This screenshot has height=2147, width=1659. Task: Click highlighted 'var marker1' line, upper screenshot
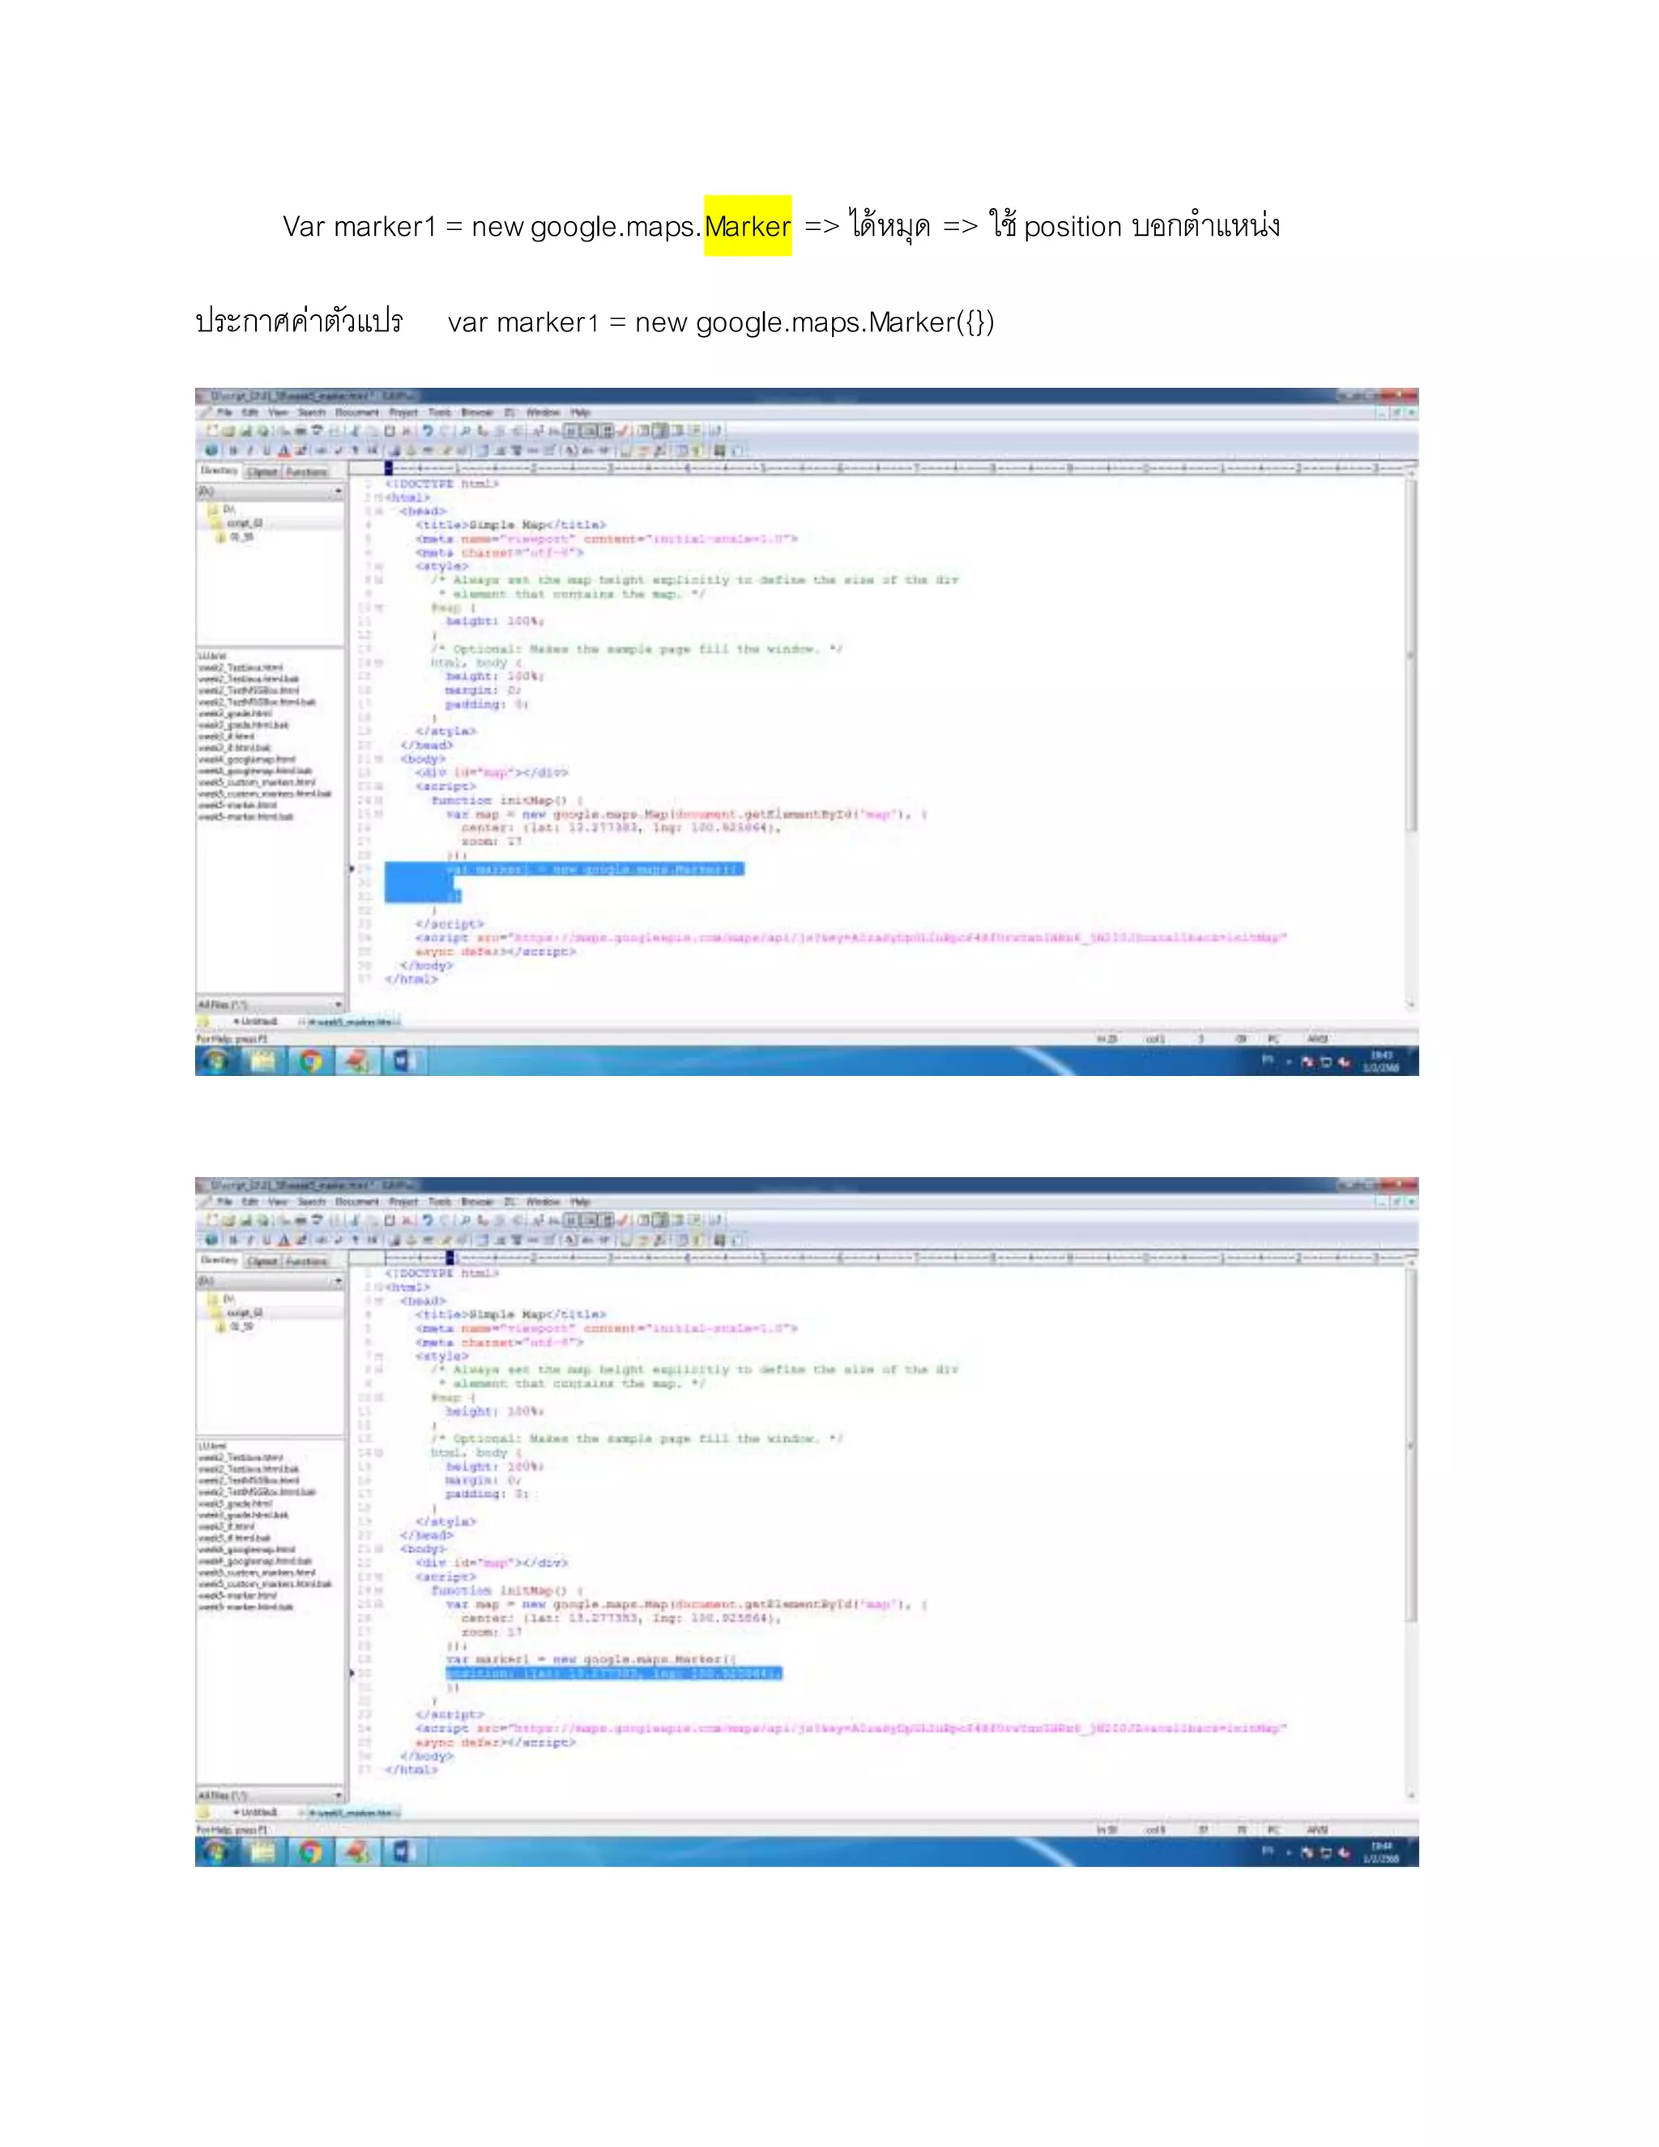(x=565, y=870)
